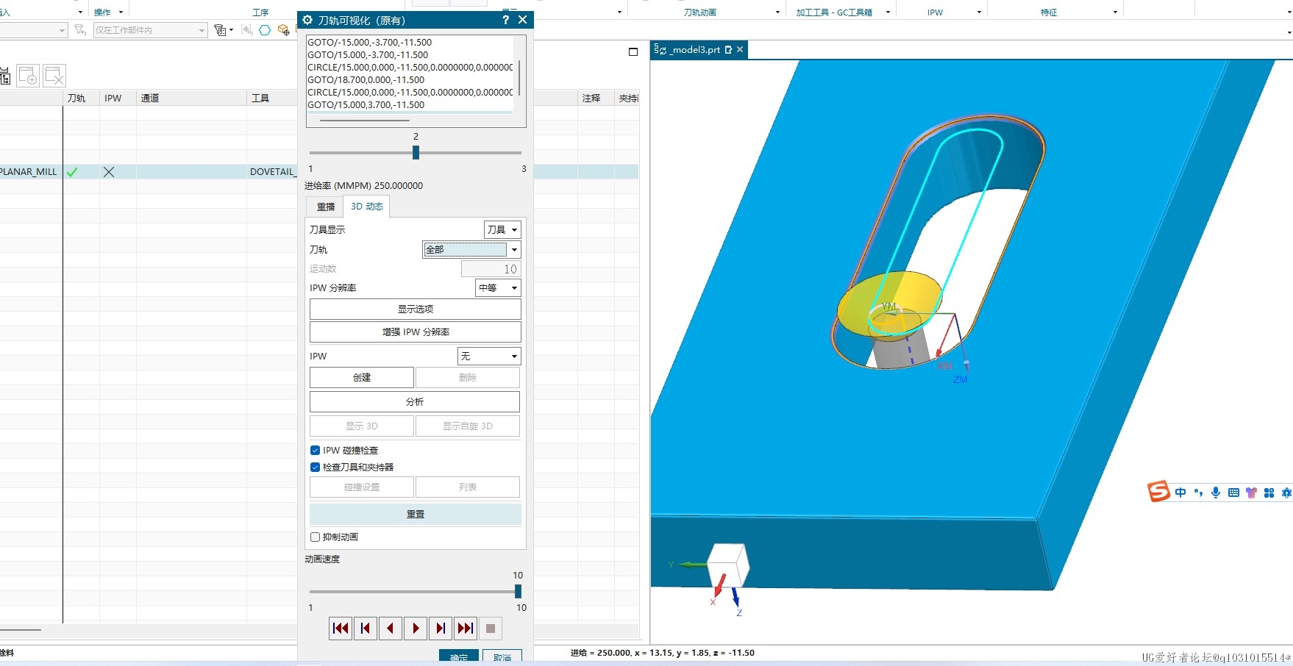Play the tool path in reverse
Screen dimensions: 1293x666
click(x=391, y=628)
